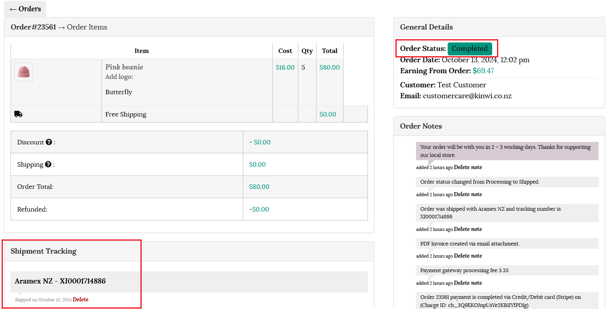Delete the Aramex tracking number order note
Image resolution: width=614 pixels, height=309 pixels.
tap(468, 229)
